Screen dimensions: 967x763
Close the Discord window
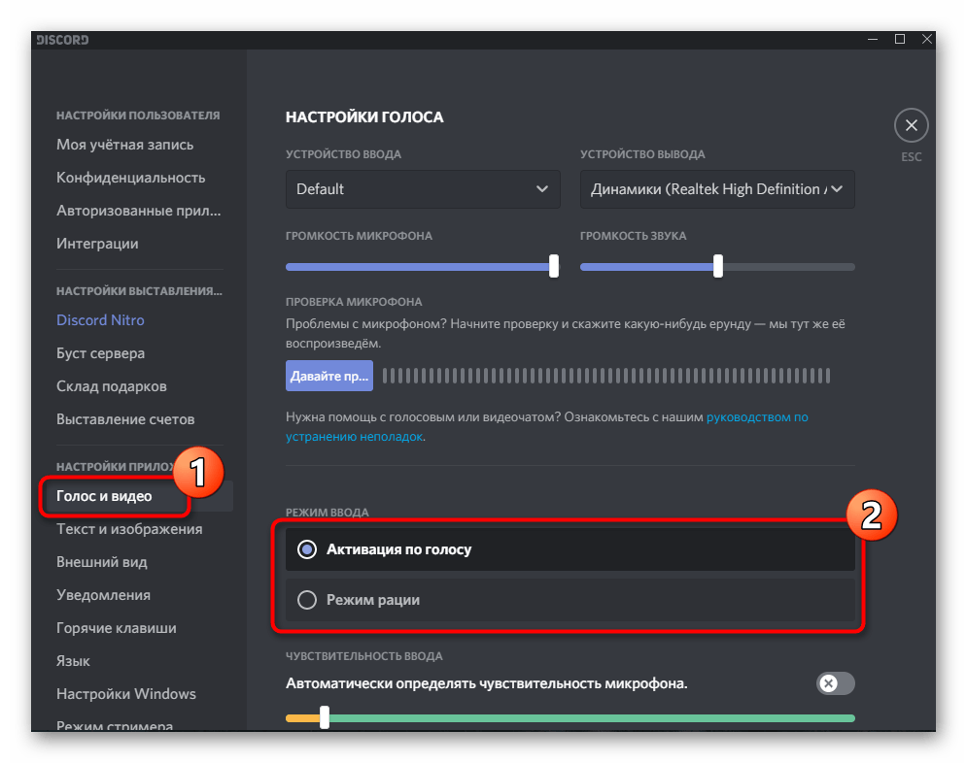(x=926, y=40)
